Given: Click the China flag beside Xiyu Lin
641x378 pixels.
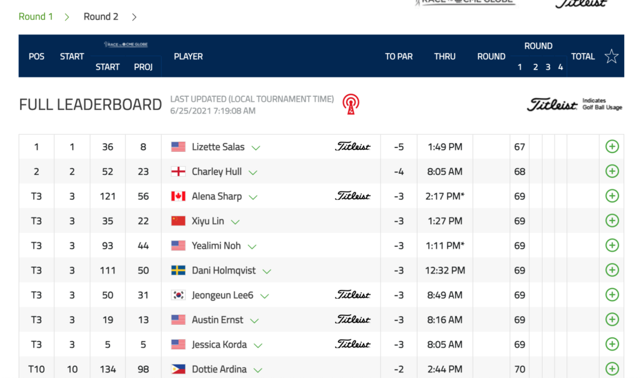Looking at the screenshot, I should point(178,221).
